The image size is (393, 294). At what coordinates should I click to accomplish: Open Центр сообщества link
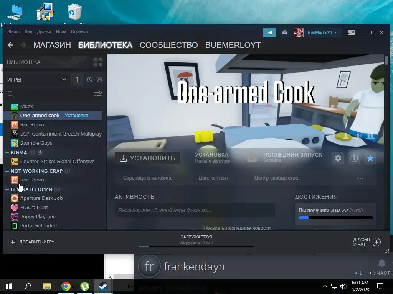276,178
